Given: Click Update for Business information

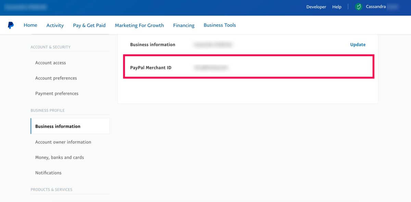Looking at the screenshot, I should click(x=358, y=45).
